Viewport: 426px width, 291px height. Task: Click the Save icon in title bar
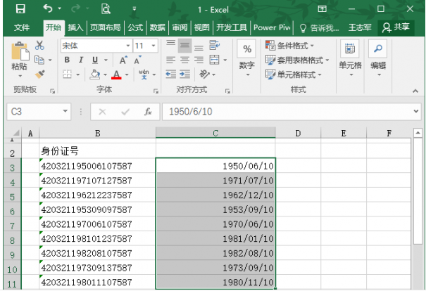[x=20, y=9]
